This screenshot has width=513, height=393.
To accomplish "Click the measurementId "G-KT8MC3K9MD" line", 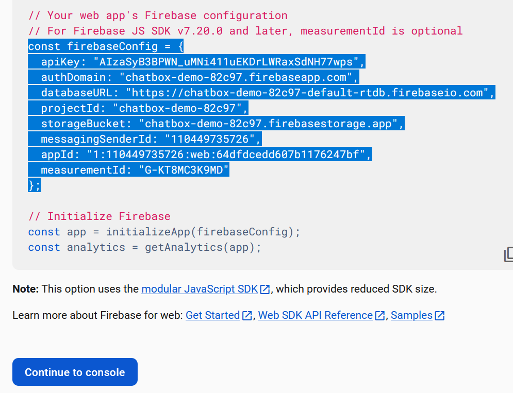I will (x=128, y=169).
